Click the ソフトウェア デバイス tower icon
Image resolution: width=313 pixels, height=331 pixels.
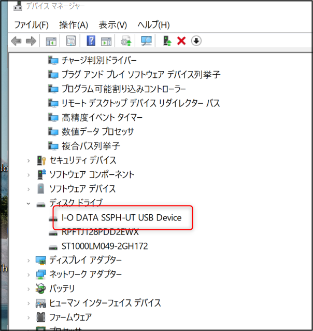(x=41, y=189)
